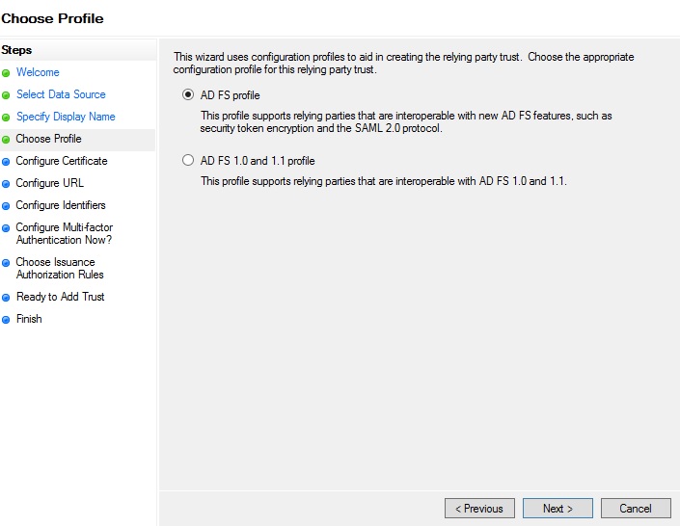This screenshot has height=526, width=680.
Task: Select the highlighted Choose Profile step
Action: coord(48,139)
